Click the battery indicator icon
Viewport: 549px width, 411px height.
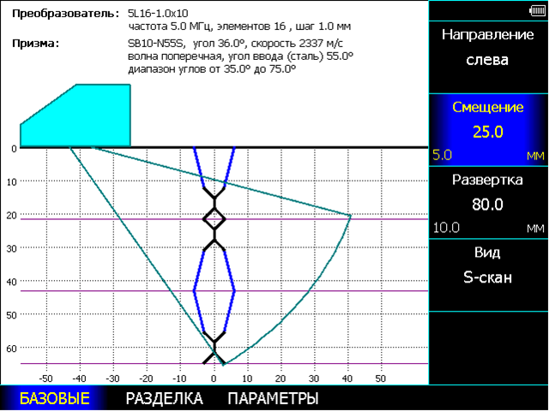(537, 9)
